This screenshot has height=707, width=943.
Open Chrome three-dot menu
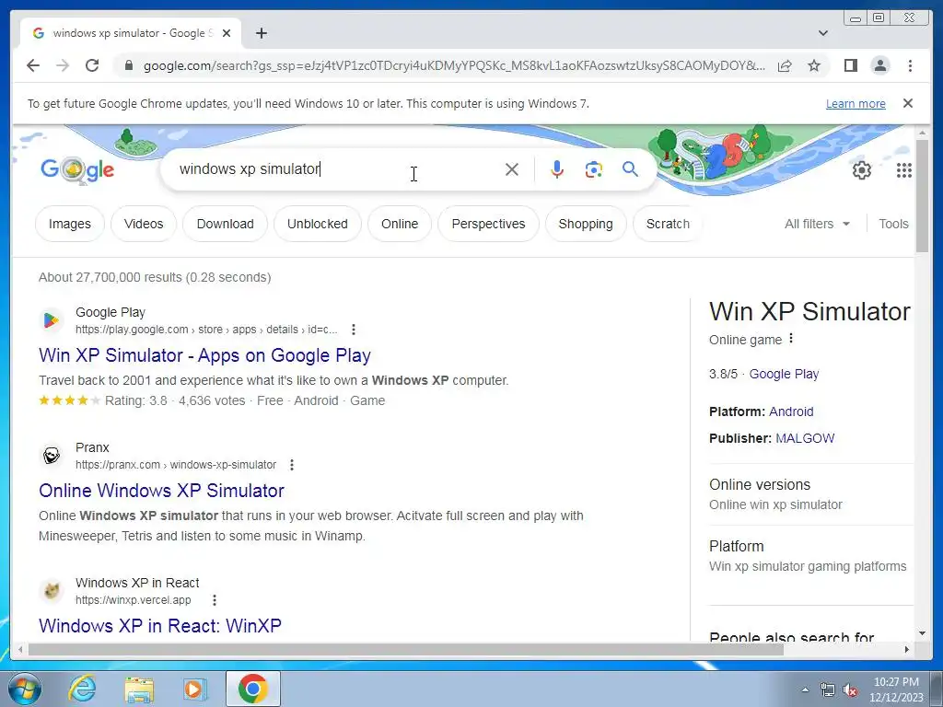(x=910, y=65)
